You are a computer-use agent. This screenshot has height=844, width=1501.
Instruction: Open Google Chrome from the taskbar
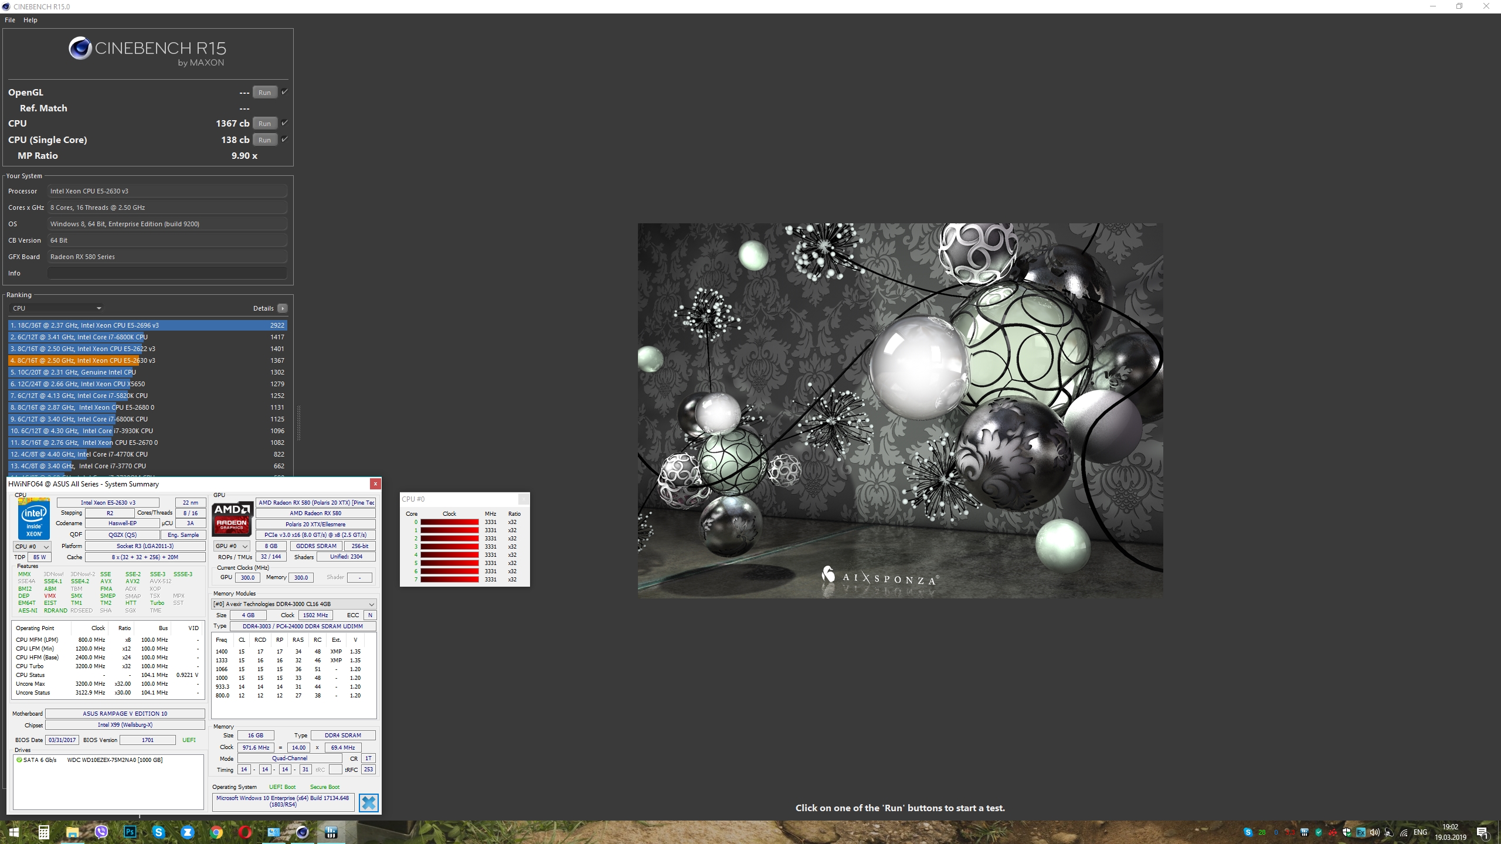pos(216,832)
